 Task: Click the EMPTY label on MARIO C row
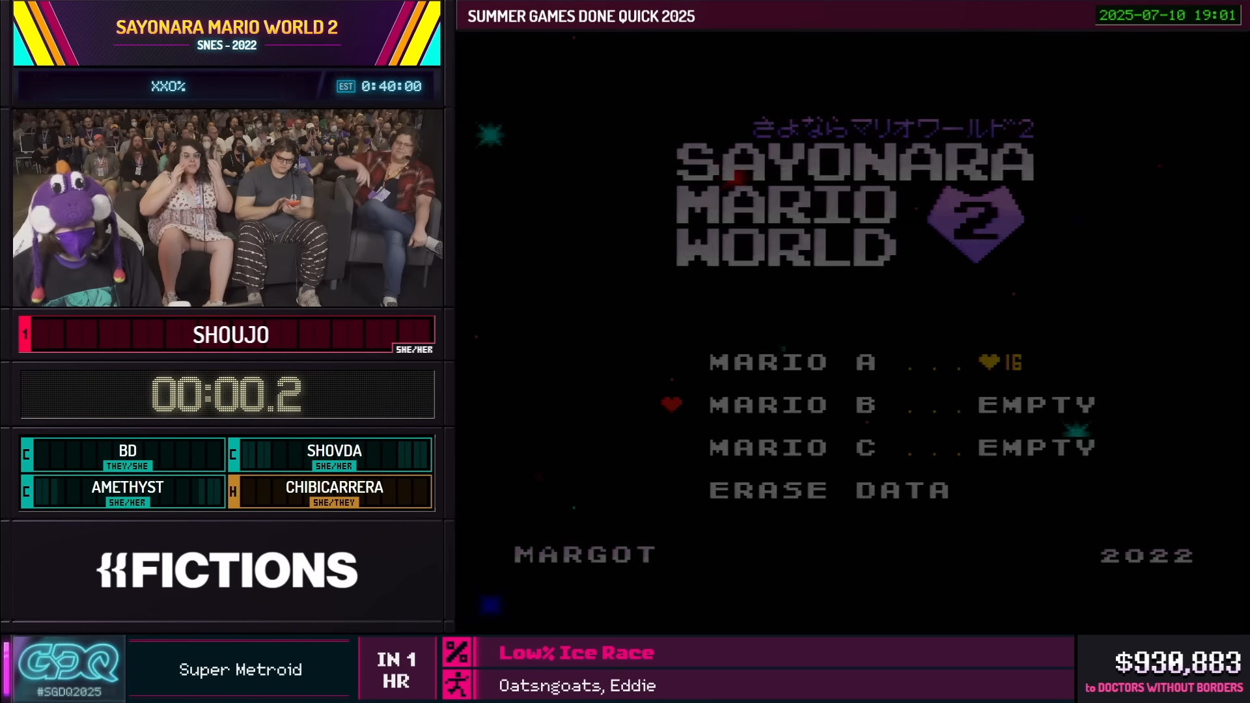(1036, 448)
